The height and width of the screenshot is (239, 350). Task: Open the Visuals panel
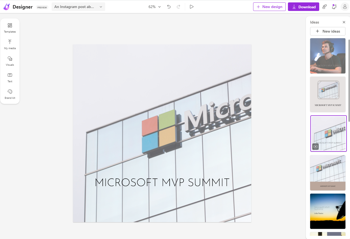point(10,61)
